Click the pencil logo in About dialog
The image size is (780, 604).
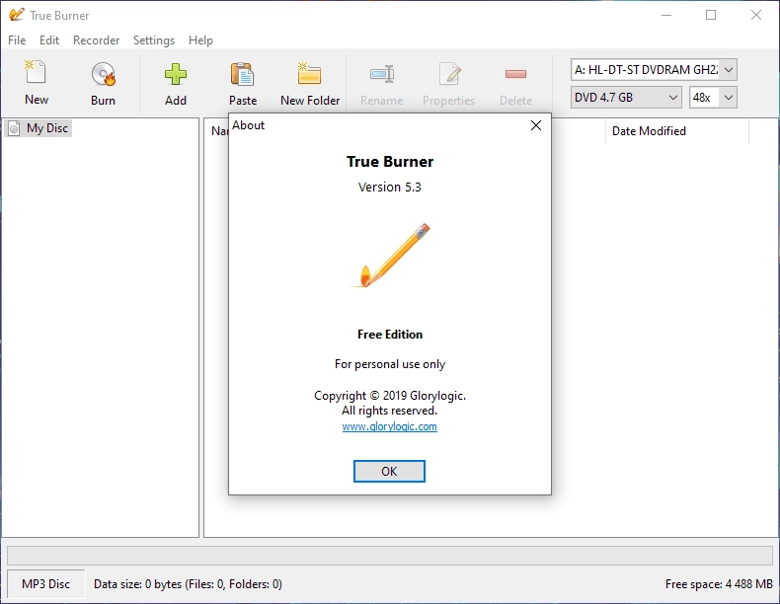[x=391, y=256]
